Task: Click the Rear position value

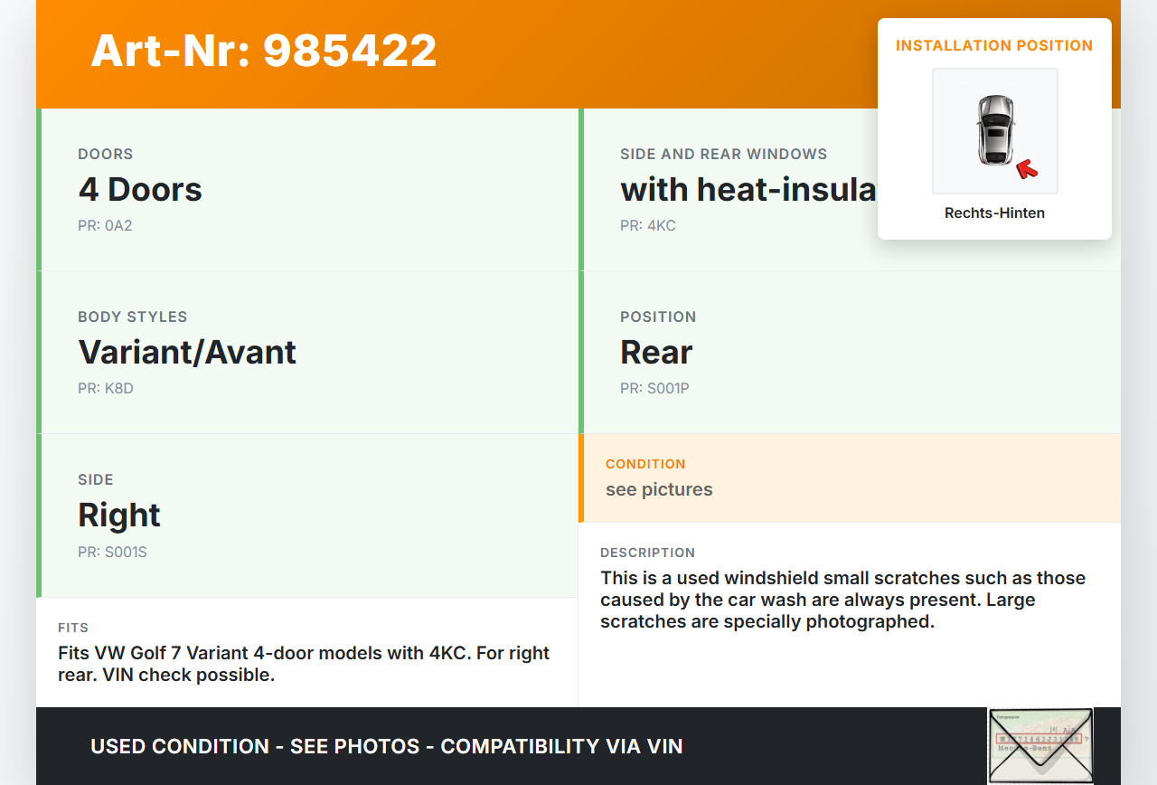Action: point(656,353)
